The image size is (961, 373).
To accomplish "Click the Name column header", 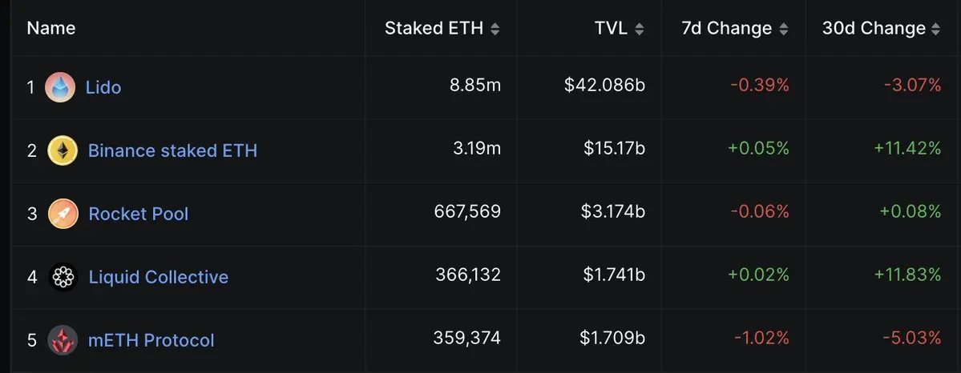I will (51, 28).
